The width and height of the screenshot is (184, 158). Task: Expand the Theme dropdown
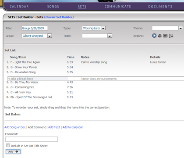(x=180, y=28)
